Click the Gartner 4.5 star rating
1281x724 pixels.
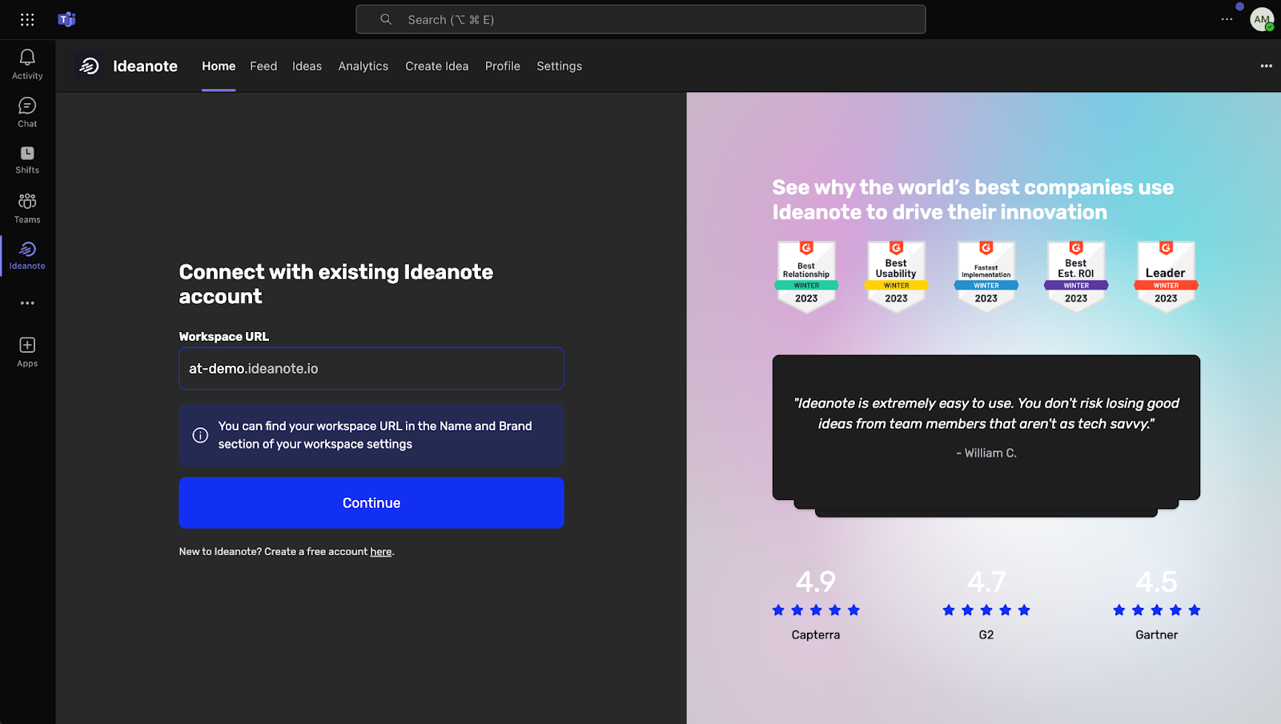[x=1156, y=610]
